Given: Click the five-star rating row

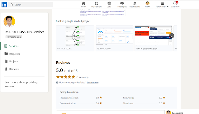Looking at the screenshot, I should [x=66, y=77].
